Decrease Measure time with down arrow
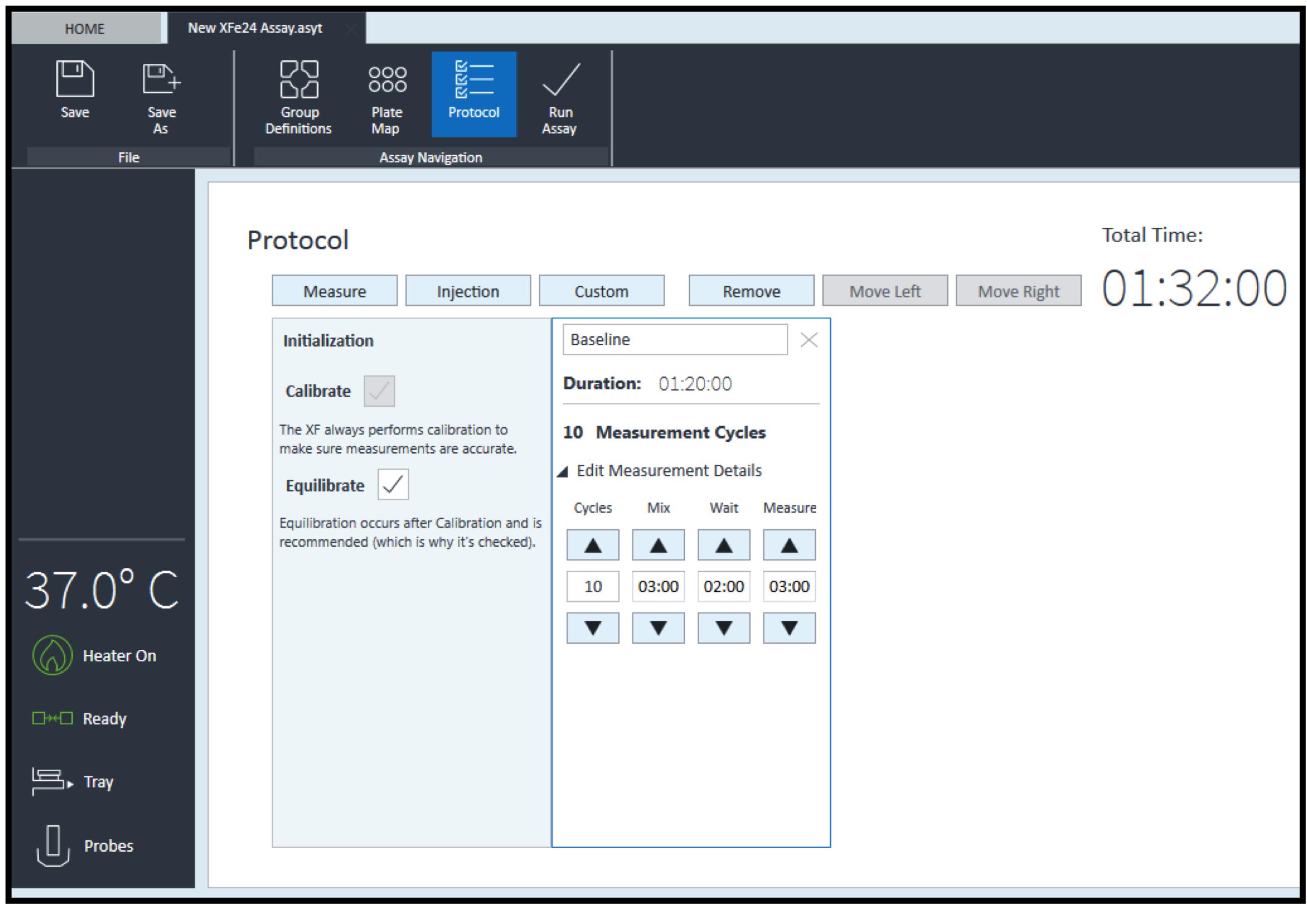The height and width of the screenshot is (905, 1307). point(789,628)
